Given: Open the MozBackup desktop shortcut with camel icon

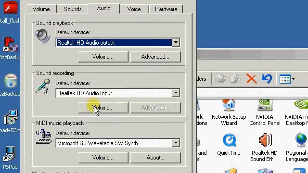Looking at the screenshot, I should 10,48.
